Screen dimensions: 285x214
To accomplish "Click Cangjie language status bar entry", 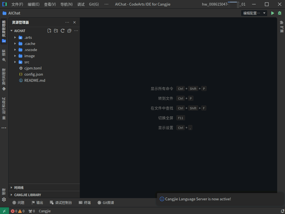I will click(45, 211).
